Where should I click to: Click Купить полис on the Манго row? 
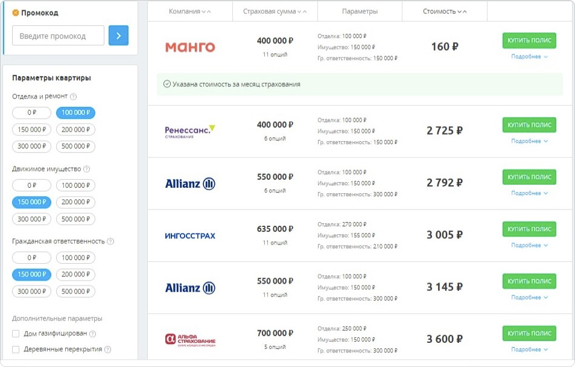point(529,40)
